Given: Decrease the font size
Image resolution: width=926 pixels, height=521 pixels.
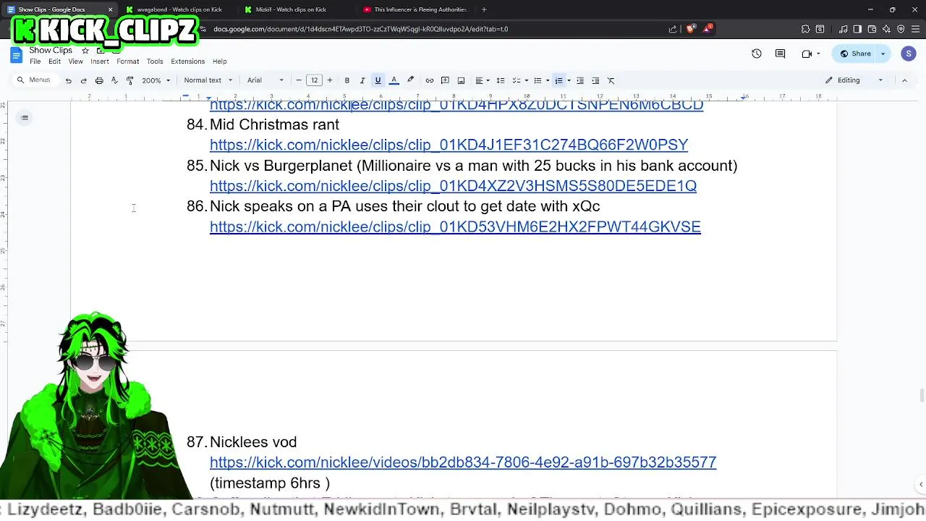Looking at the screenshot, I should (299, 80).
